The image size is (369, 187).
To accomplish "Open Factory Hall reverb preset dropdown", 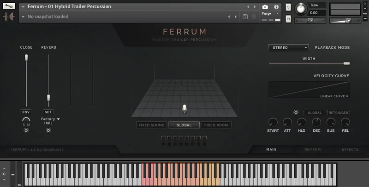I will (50, 121).
